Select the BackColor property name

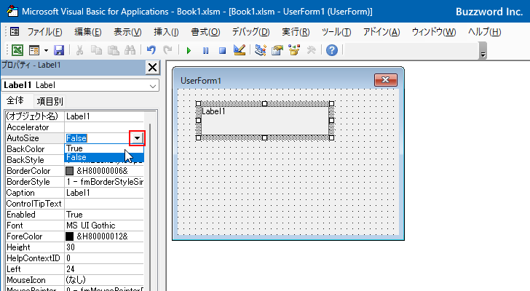coord(35,149)
